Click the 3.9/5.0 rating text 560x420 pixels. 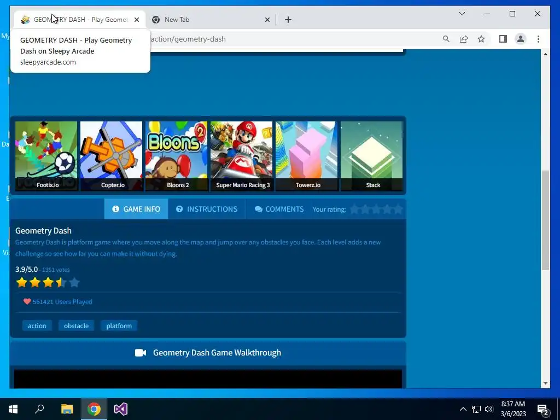click(x=26, y=269)
